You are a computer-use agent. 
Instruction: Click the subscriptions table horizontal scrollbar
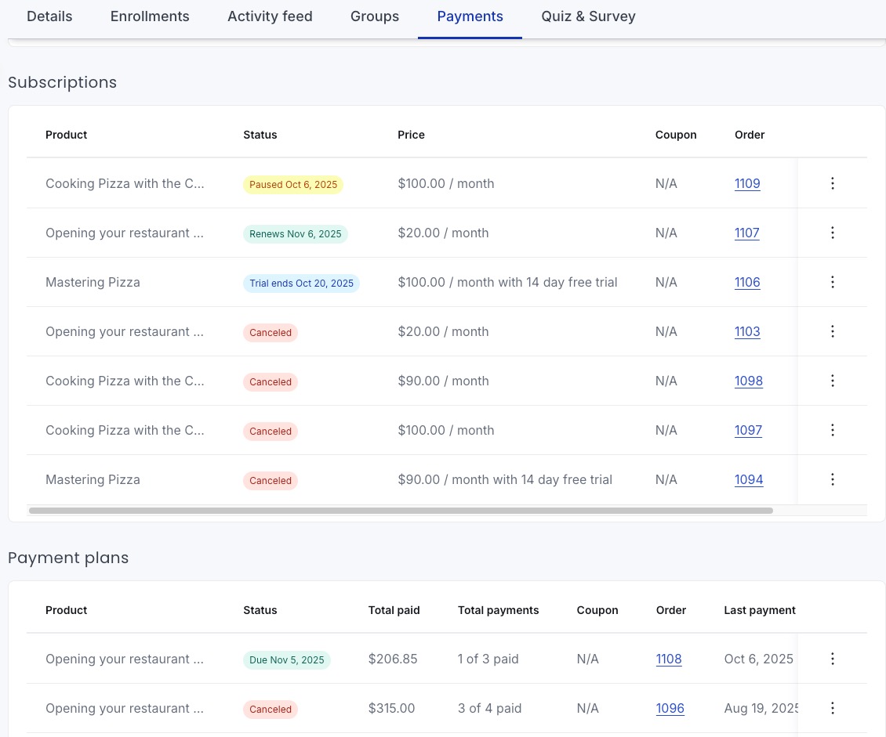tap(401, 511)
